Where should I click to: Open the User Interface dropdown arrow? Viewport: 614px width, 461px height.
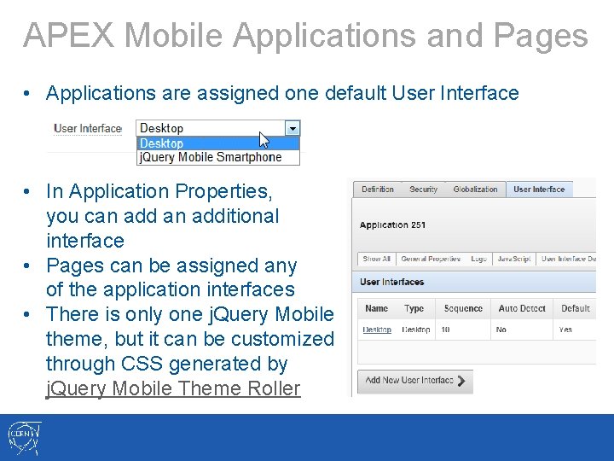click(x=293, y=128)
